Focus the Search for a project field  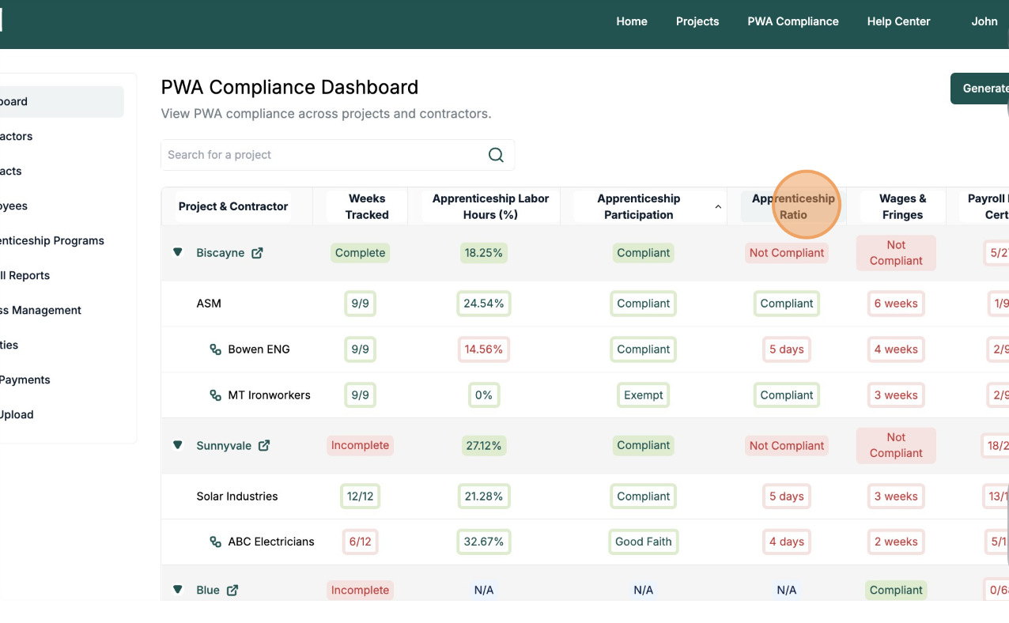324,155
